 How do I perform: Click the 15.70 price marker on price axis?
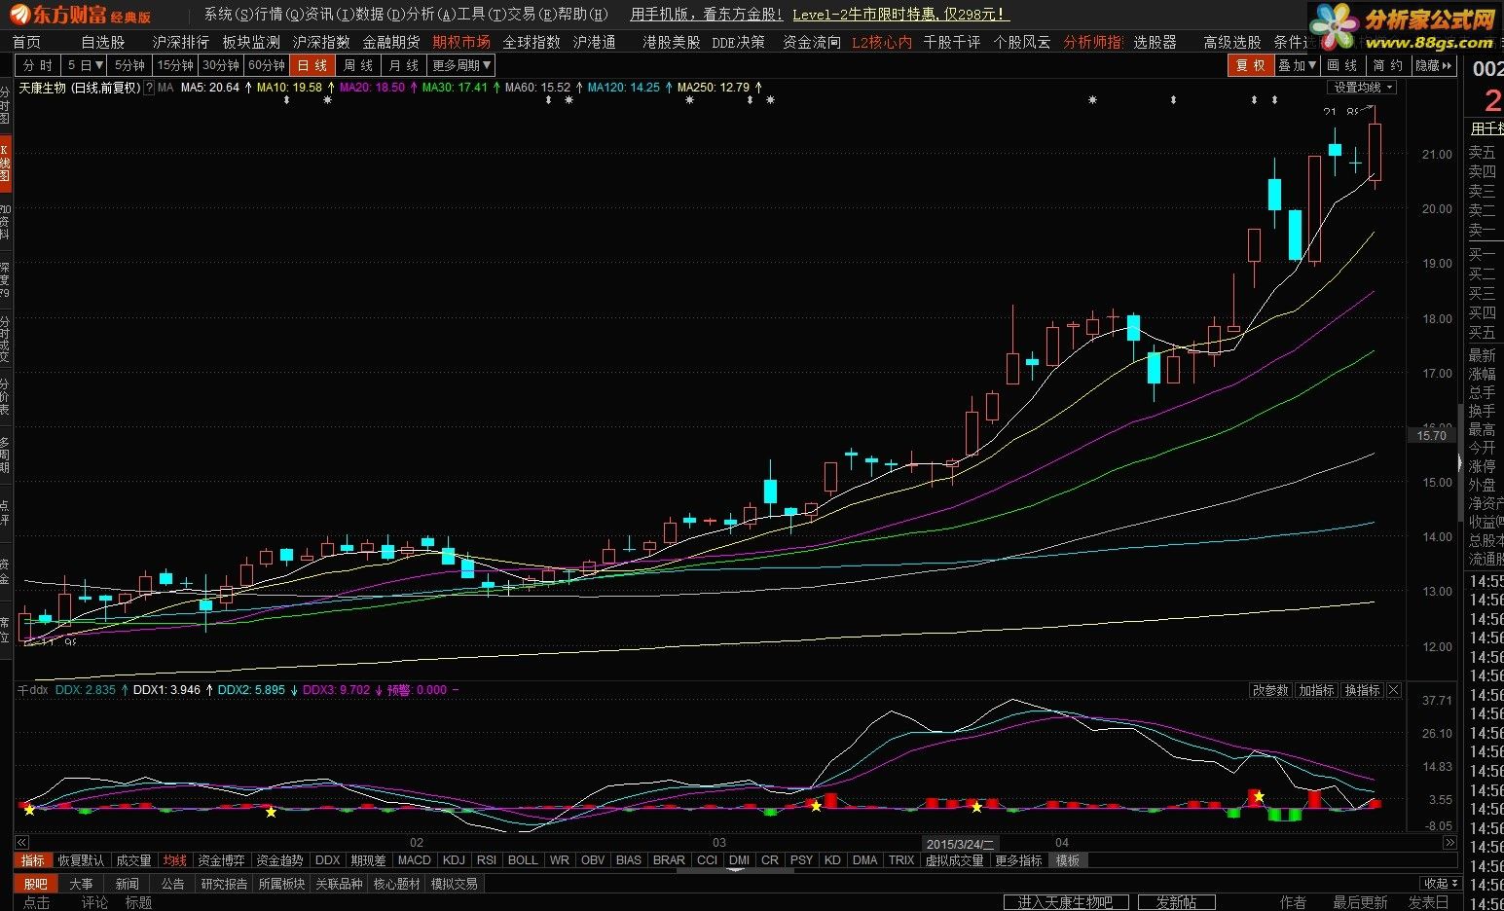1431,435
